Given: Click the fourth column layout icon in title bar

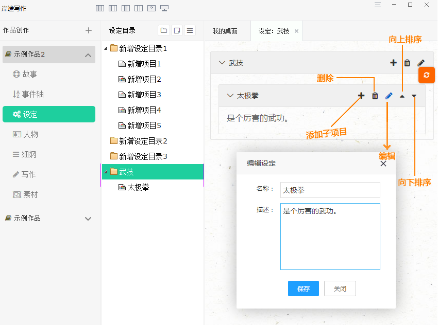Looking at the screenshot, I should click(x=138, y=8).
